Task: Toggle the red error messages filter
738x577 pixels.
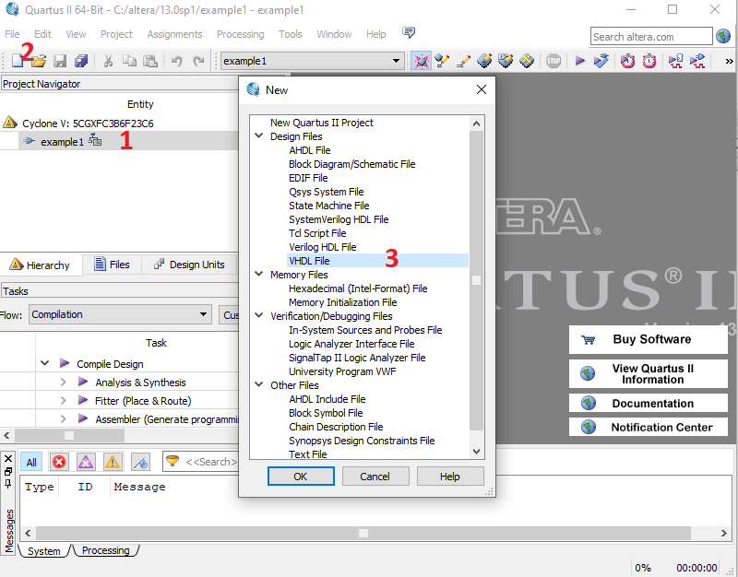Action: 59,463
